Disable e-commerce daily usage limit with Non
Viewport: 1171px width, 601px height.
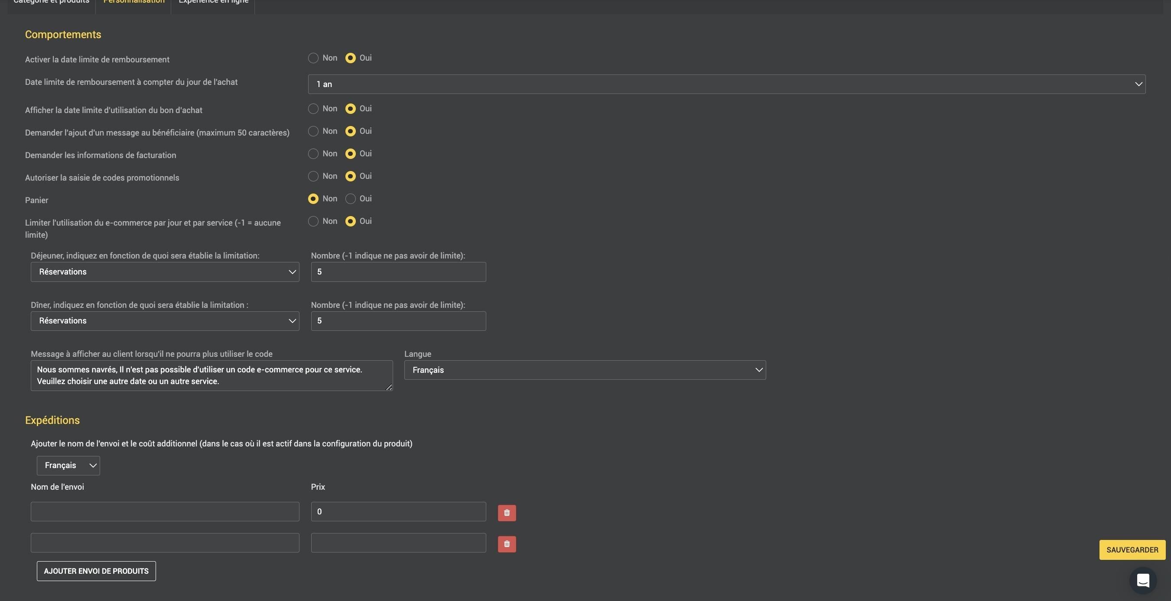313,221
